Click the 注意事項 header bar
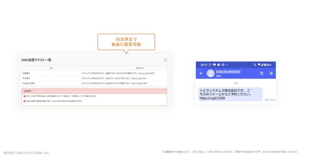Image resolution: width=312 pixels, height=157 pixels. (x=94, y=91)
